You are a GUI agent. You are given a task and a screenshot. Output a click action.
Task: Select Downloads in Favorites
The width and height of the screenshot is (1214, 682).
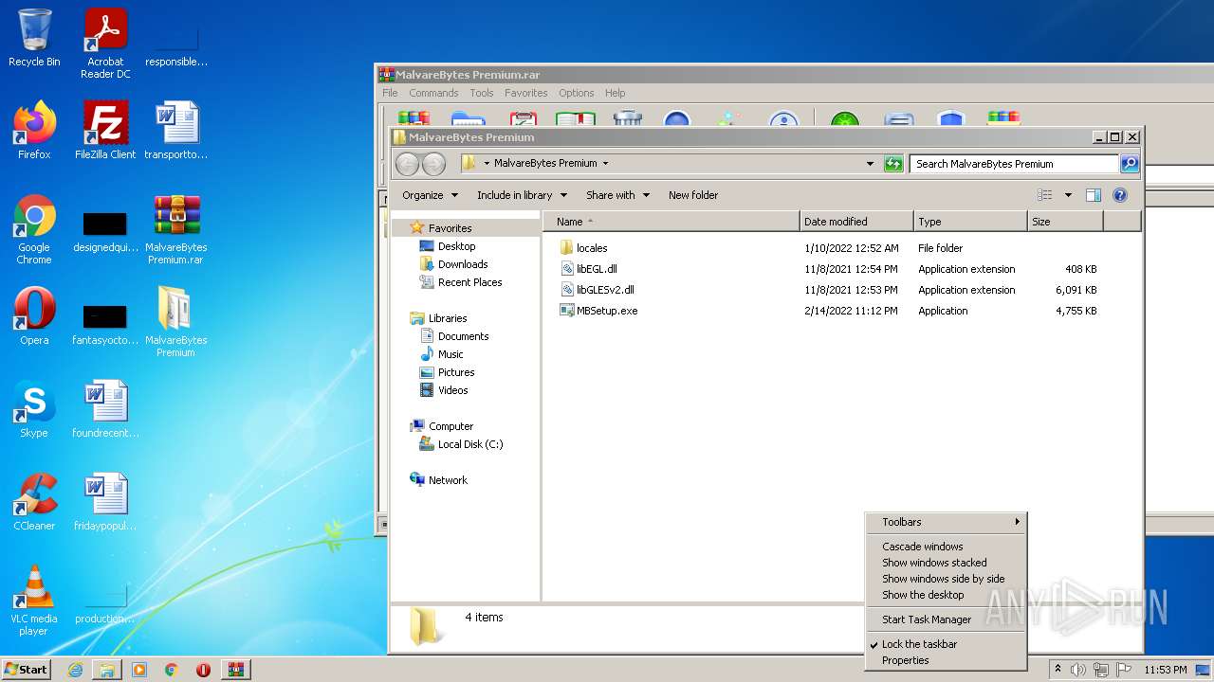[x=463, y=264]
